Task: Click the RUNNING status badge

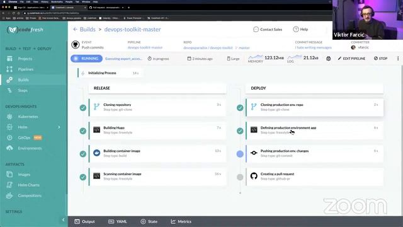Action: tap(87, 59)
